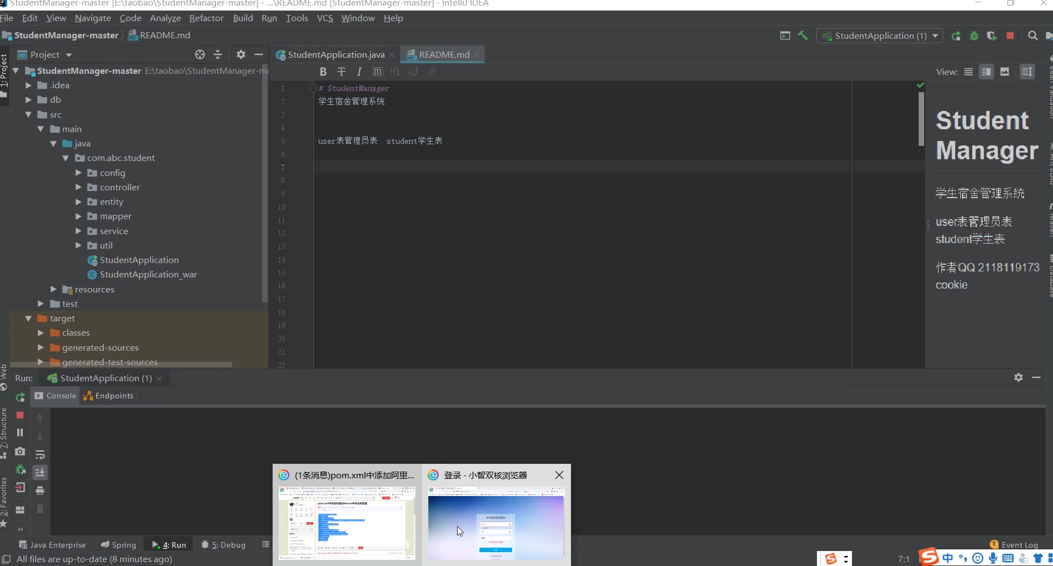Dump threads using the camera icon
Image resolution: width=1053 pixels, height=566 pixels.
tap(20, 451)
